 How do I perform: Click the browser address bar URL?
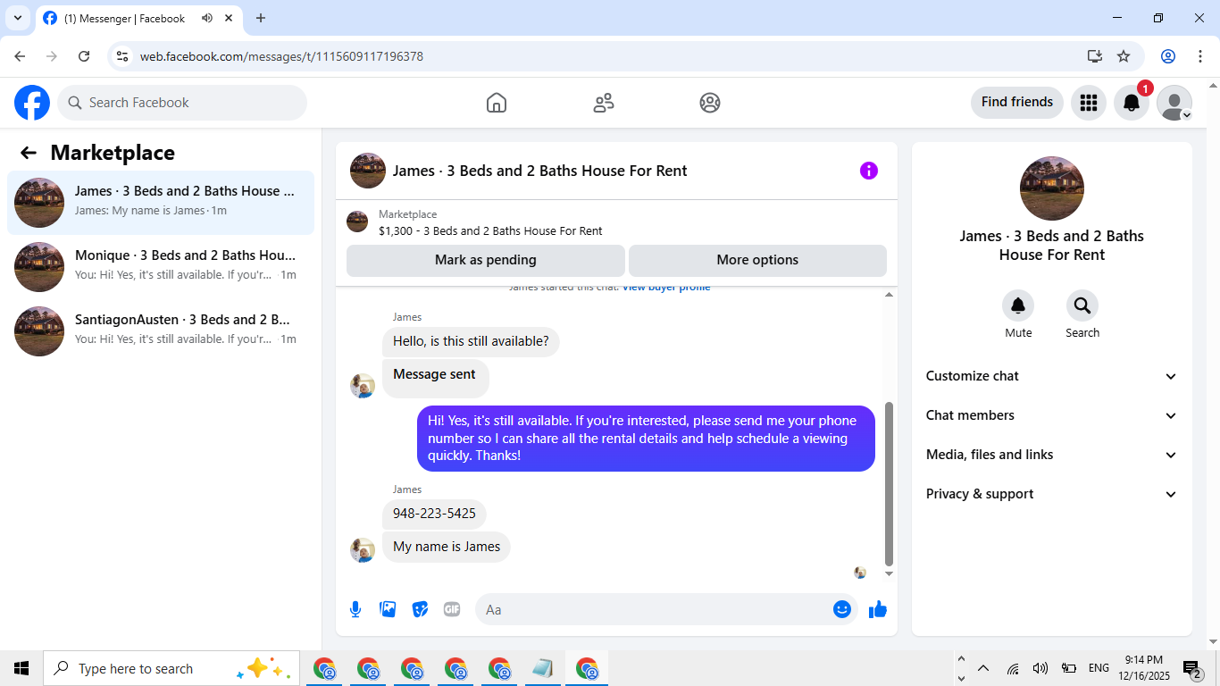pos(281,56)
